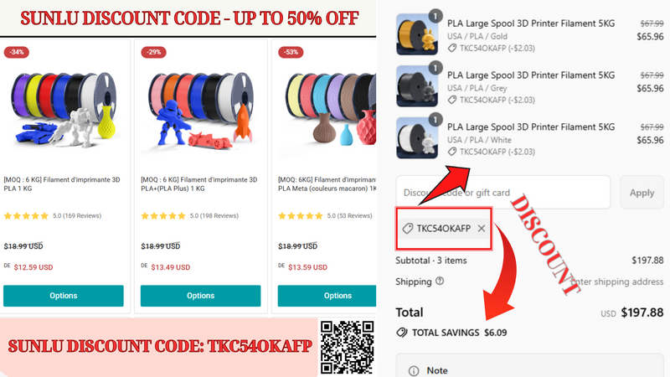Image resolution: width=670 pixels, height=377 pixels.
Task: Click the Shipping help question-mark icon
Action: click(x=440, y=281)
